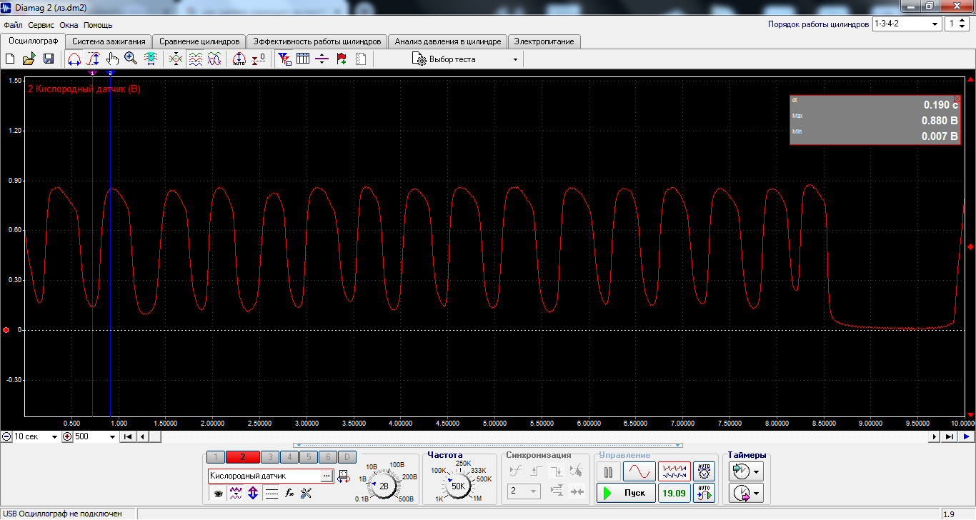Click the vertical position arrows icon
Screen dimensions: 976x520
point(253,493)
